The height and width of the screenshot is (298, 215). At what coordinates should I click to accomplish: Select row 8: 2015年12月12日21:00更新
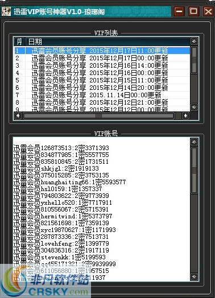102,102
